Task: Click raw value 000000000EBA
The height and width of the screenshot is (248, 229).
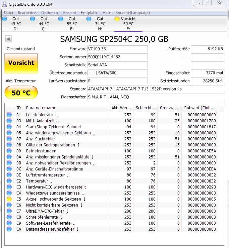Action: pyautogui.click(x=202, y=169)
